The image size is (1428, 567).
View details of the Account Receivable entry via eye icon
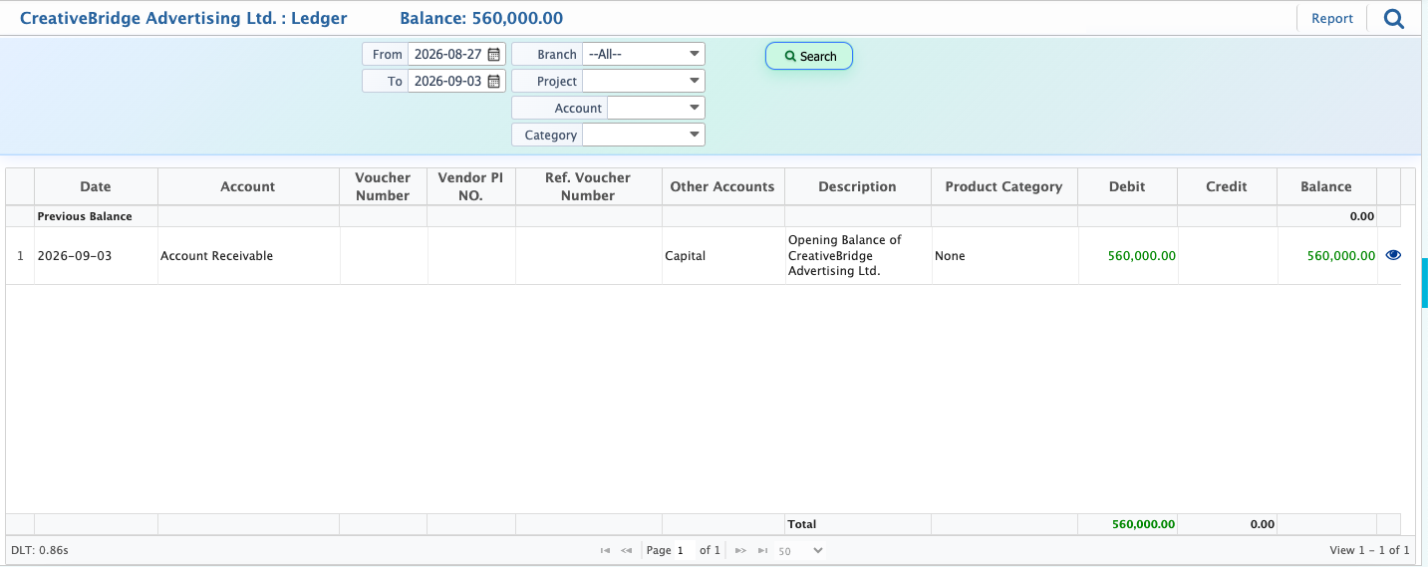click(x=1393, y=255)
